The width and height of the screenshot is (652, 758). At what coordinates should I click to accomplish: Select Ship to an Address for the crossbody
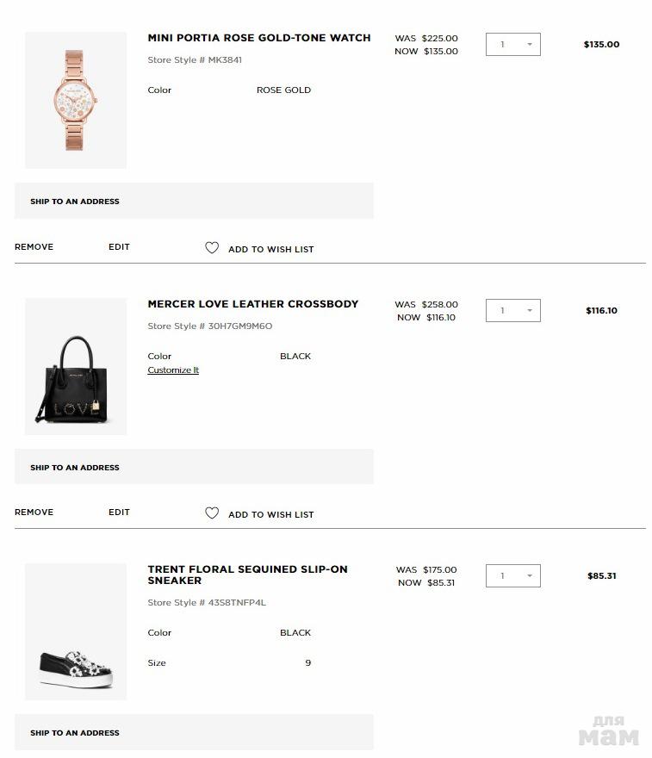click(x=75, y=468)
